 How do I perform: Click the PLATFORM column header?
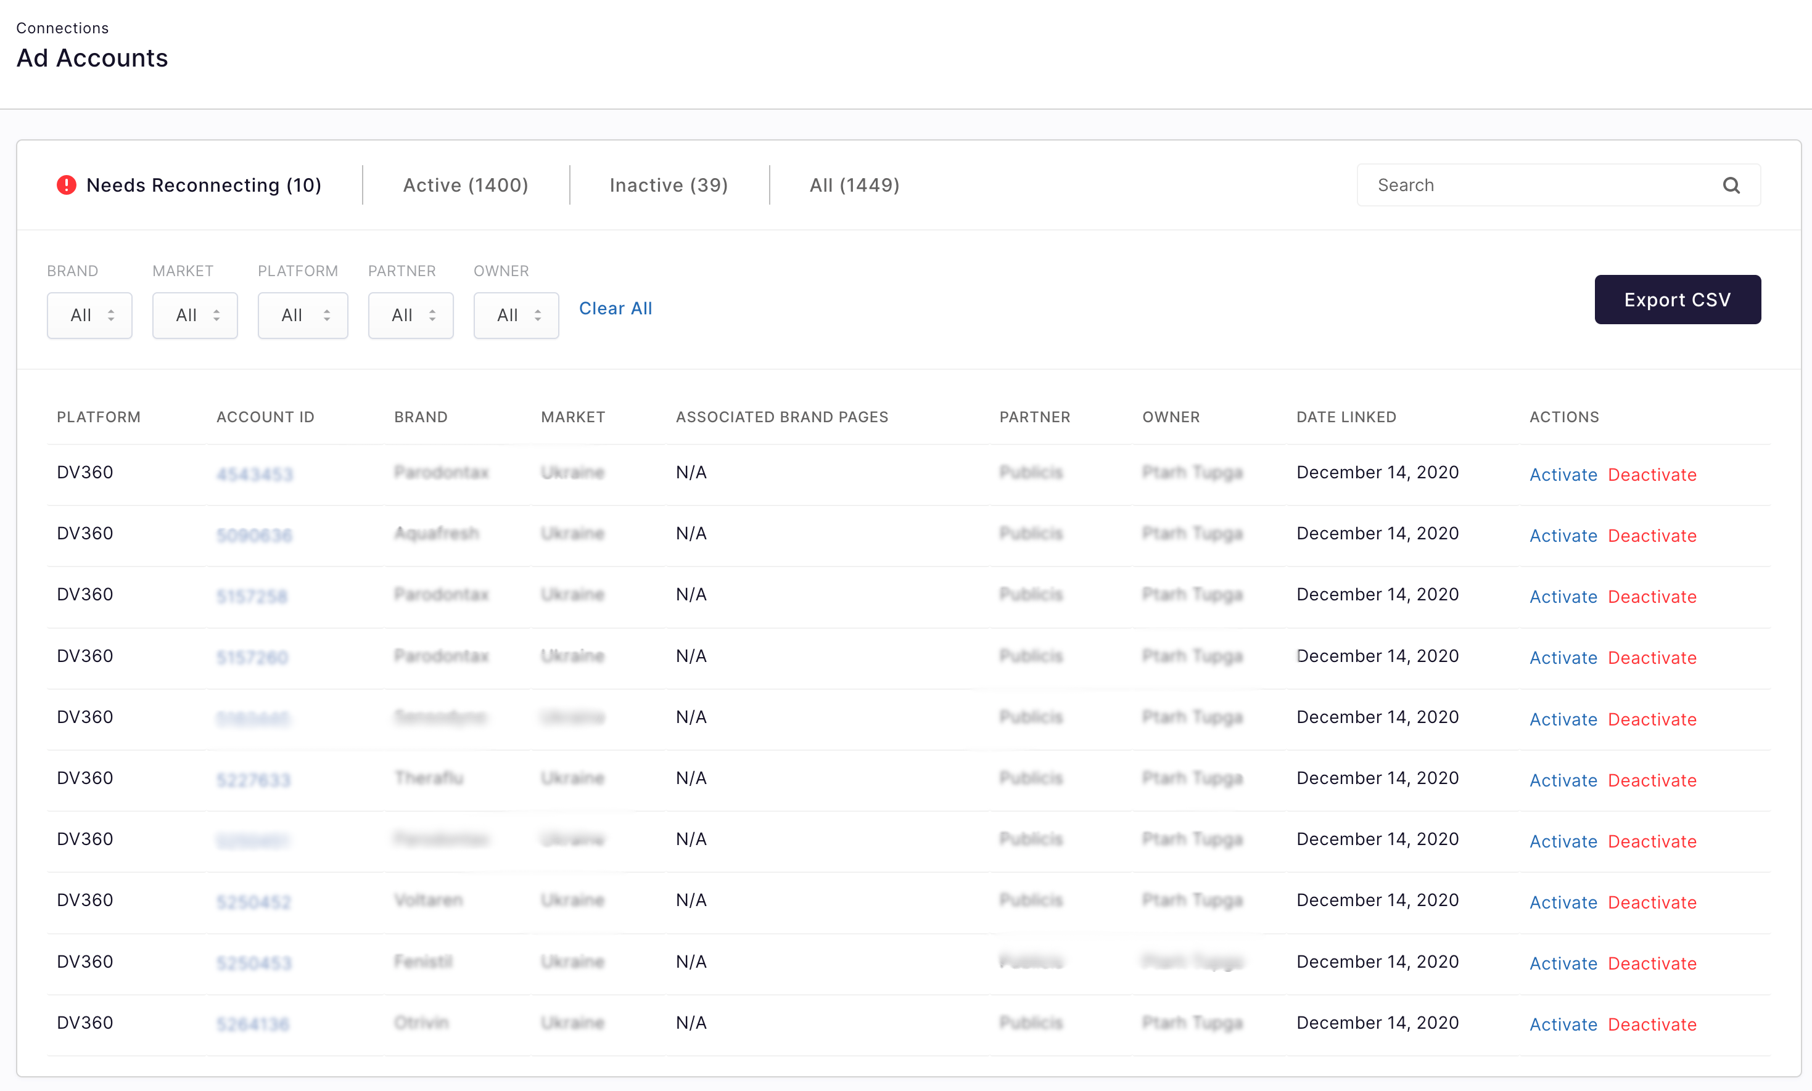[99, 417]
